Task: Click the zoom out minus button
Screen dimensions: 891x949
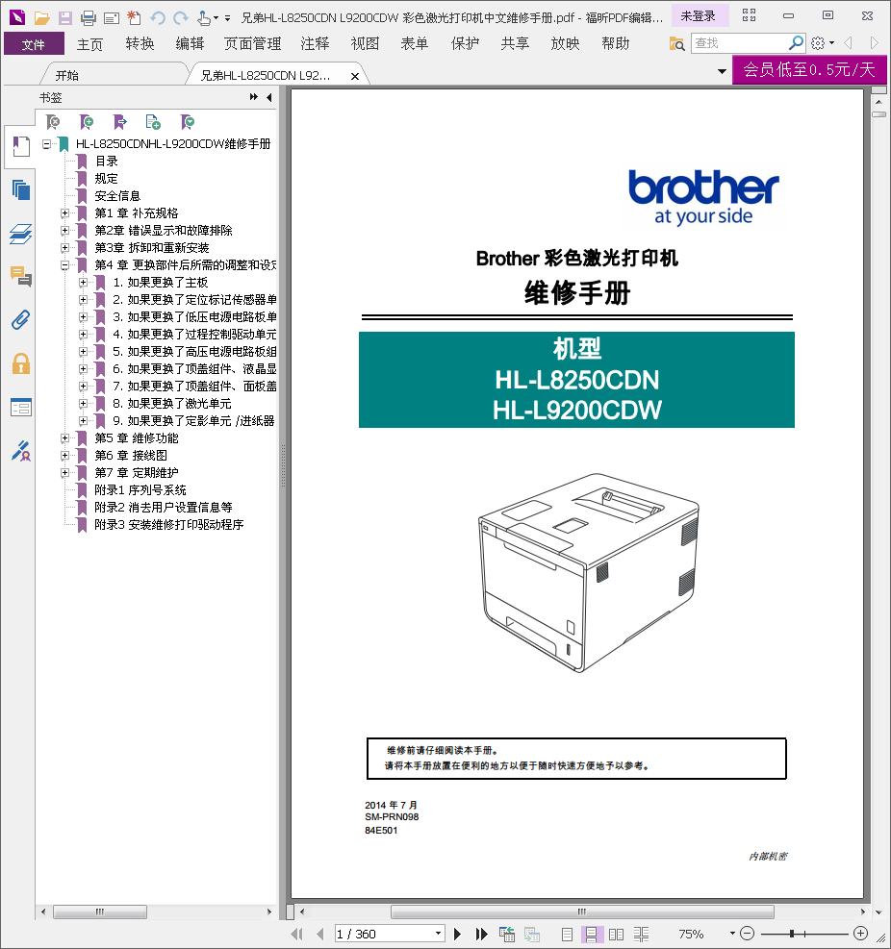Action: [x=748, y=934]
